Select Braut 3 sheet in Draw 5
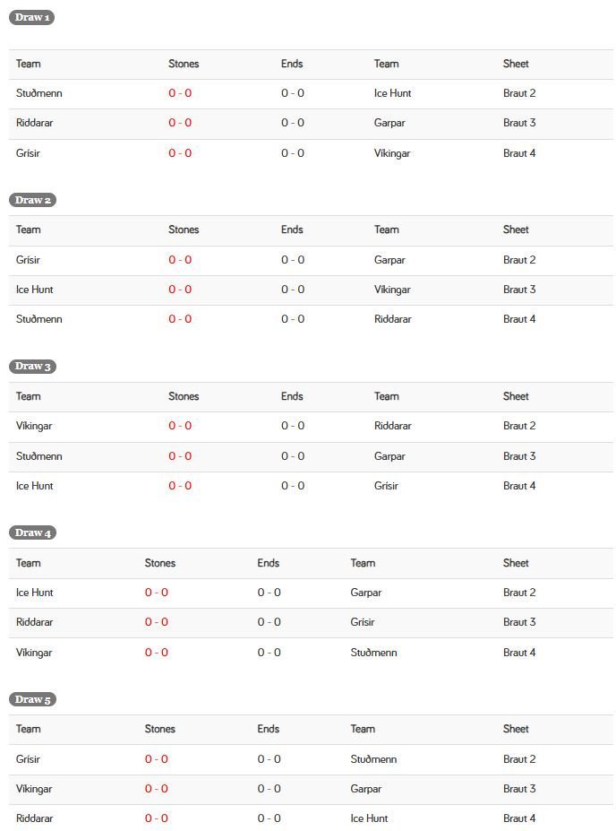 [519, 789]
